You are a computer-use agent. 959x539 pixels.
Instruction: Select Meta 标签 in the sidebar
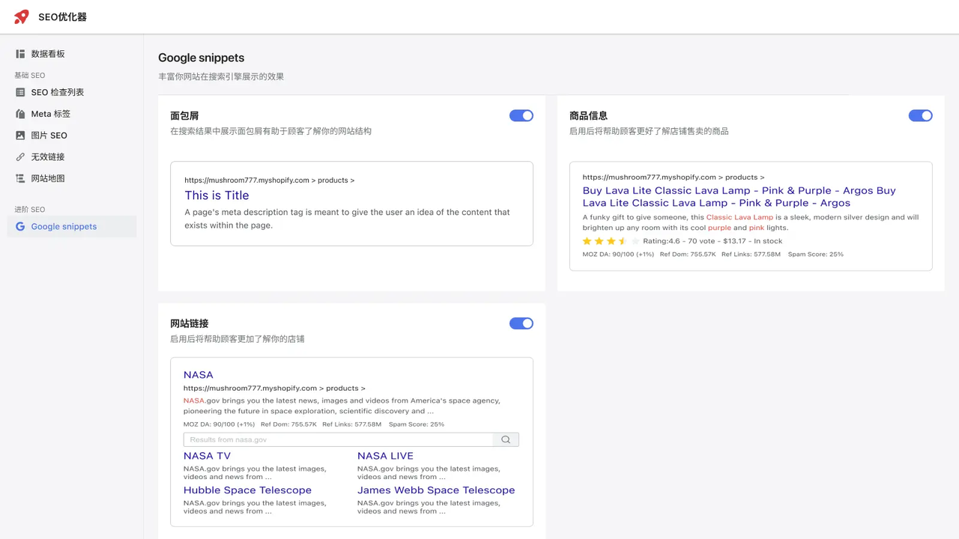[50, 114]
